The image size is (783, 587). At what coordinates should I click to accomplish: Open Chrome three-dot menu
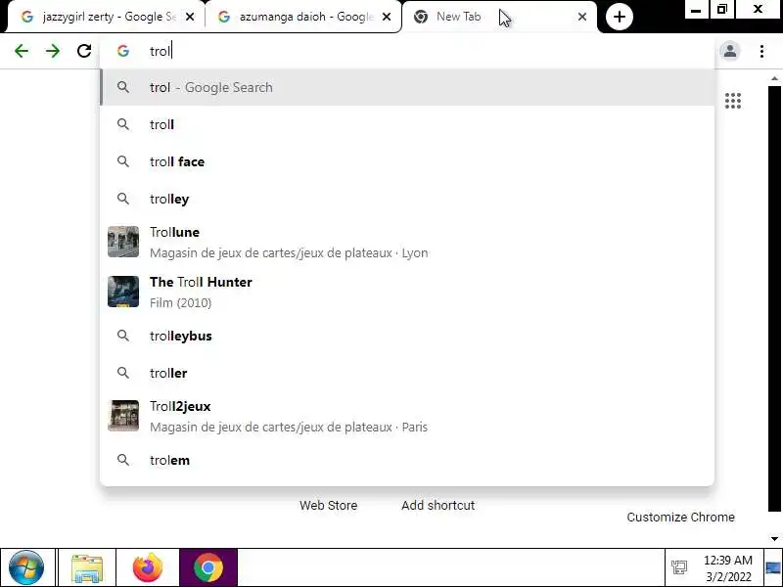pos(761,51)
